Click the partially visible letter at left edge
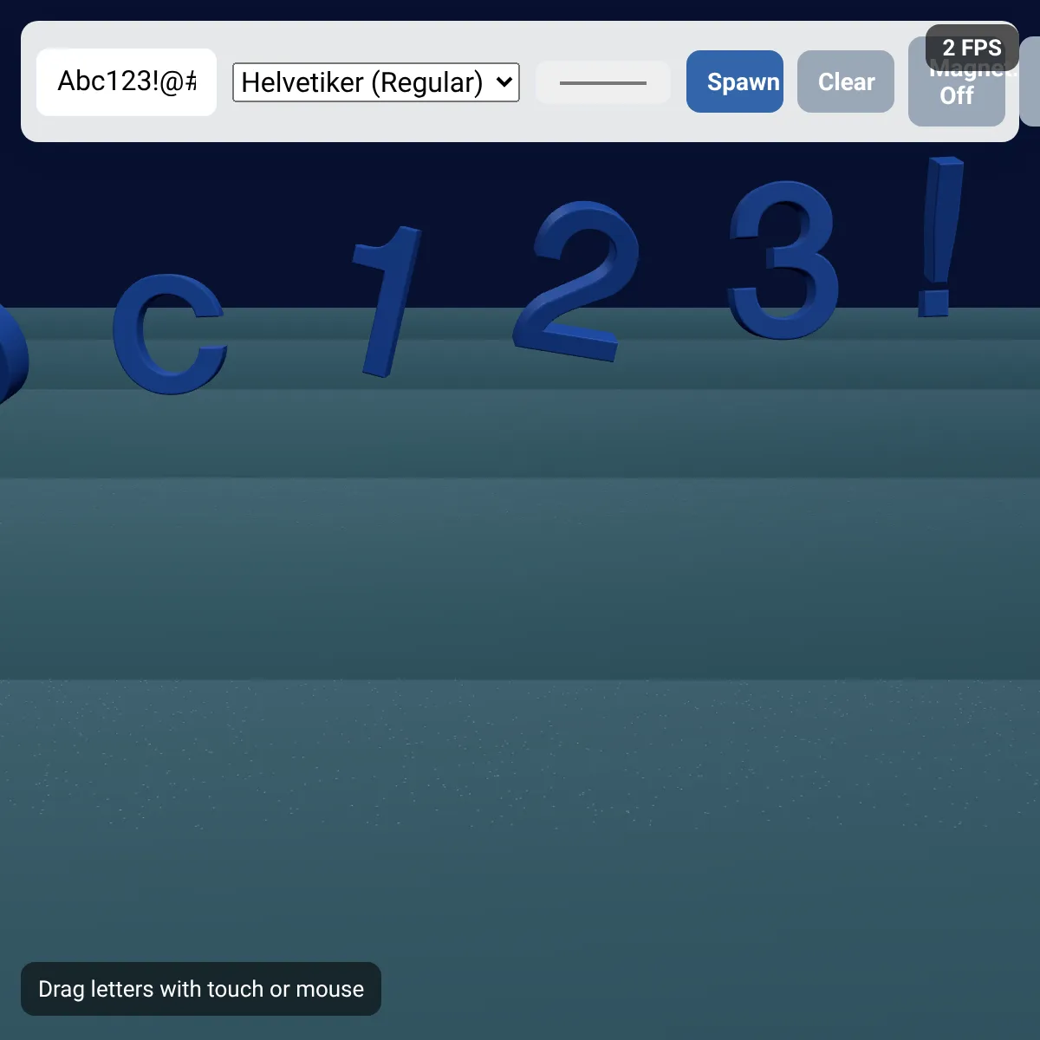The image size is (1040, 1040). (x=10, y=355)
